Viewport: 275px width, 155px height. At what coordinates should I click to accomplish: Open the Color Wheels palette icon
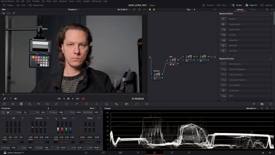click(x=21, y=104)
